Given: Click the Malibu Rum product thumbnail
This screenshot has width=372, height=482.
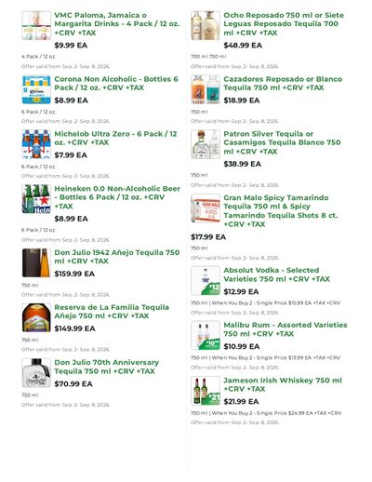Looking at the screenshot, I should (206, 335).
